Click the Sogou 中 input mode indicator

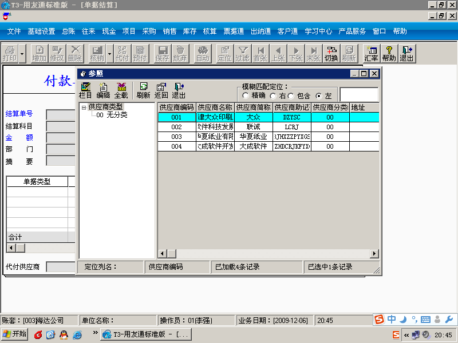(392, 320)
